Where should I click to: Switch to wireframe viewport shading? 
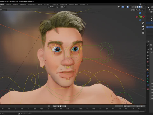pos(135,7)
